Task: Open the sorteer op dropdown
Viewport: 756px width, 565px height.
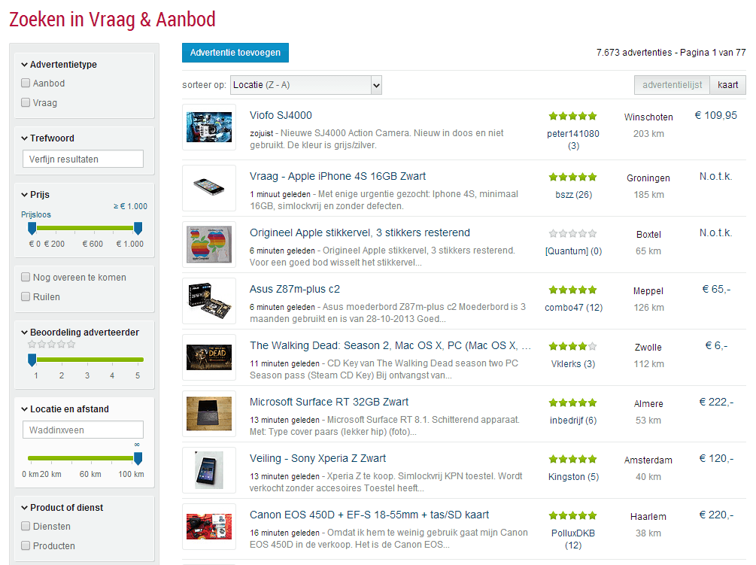Action: pyautogui.click(x=306, y=85)
